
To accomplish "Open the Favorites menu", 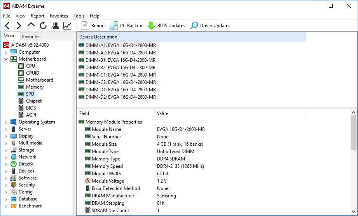I will click(59, 16).
